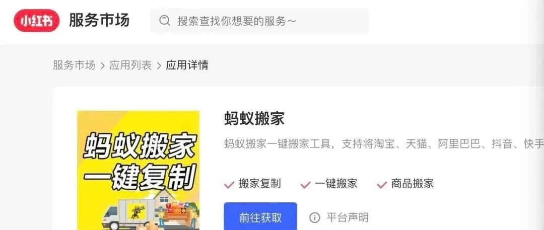Image resolution: width=544 pixels, height=230 pixels.
Task: Click the 平台声明 info circle icon
Action: (314, 218)
